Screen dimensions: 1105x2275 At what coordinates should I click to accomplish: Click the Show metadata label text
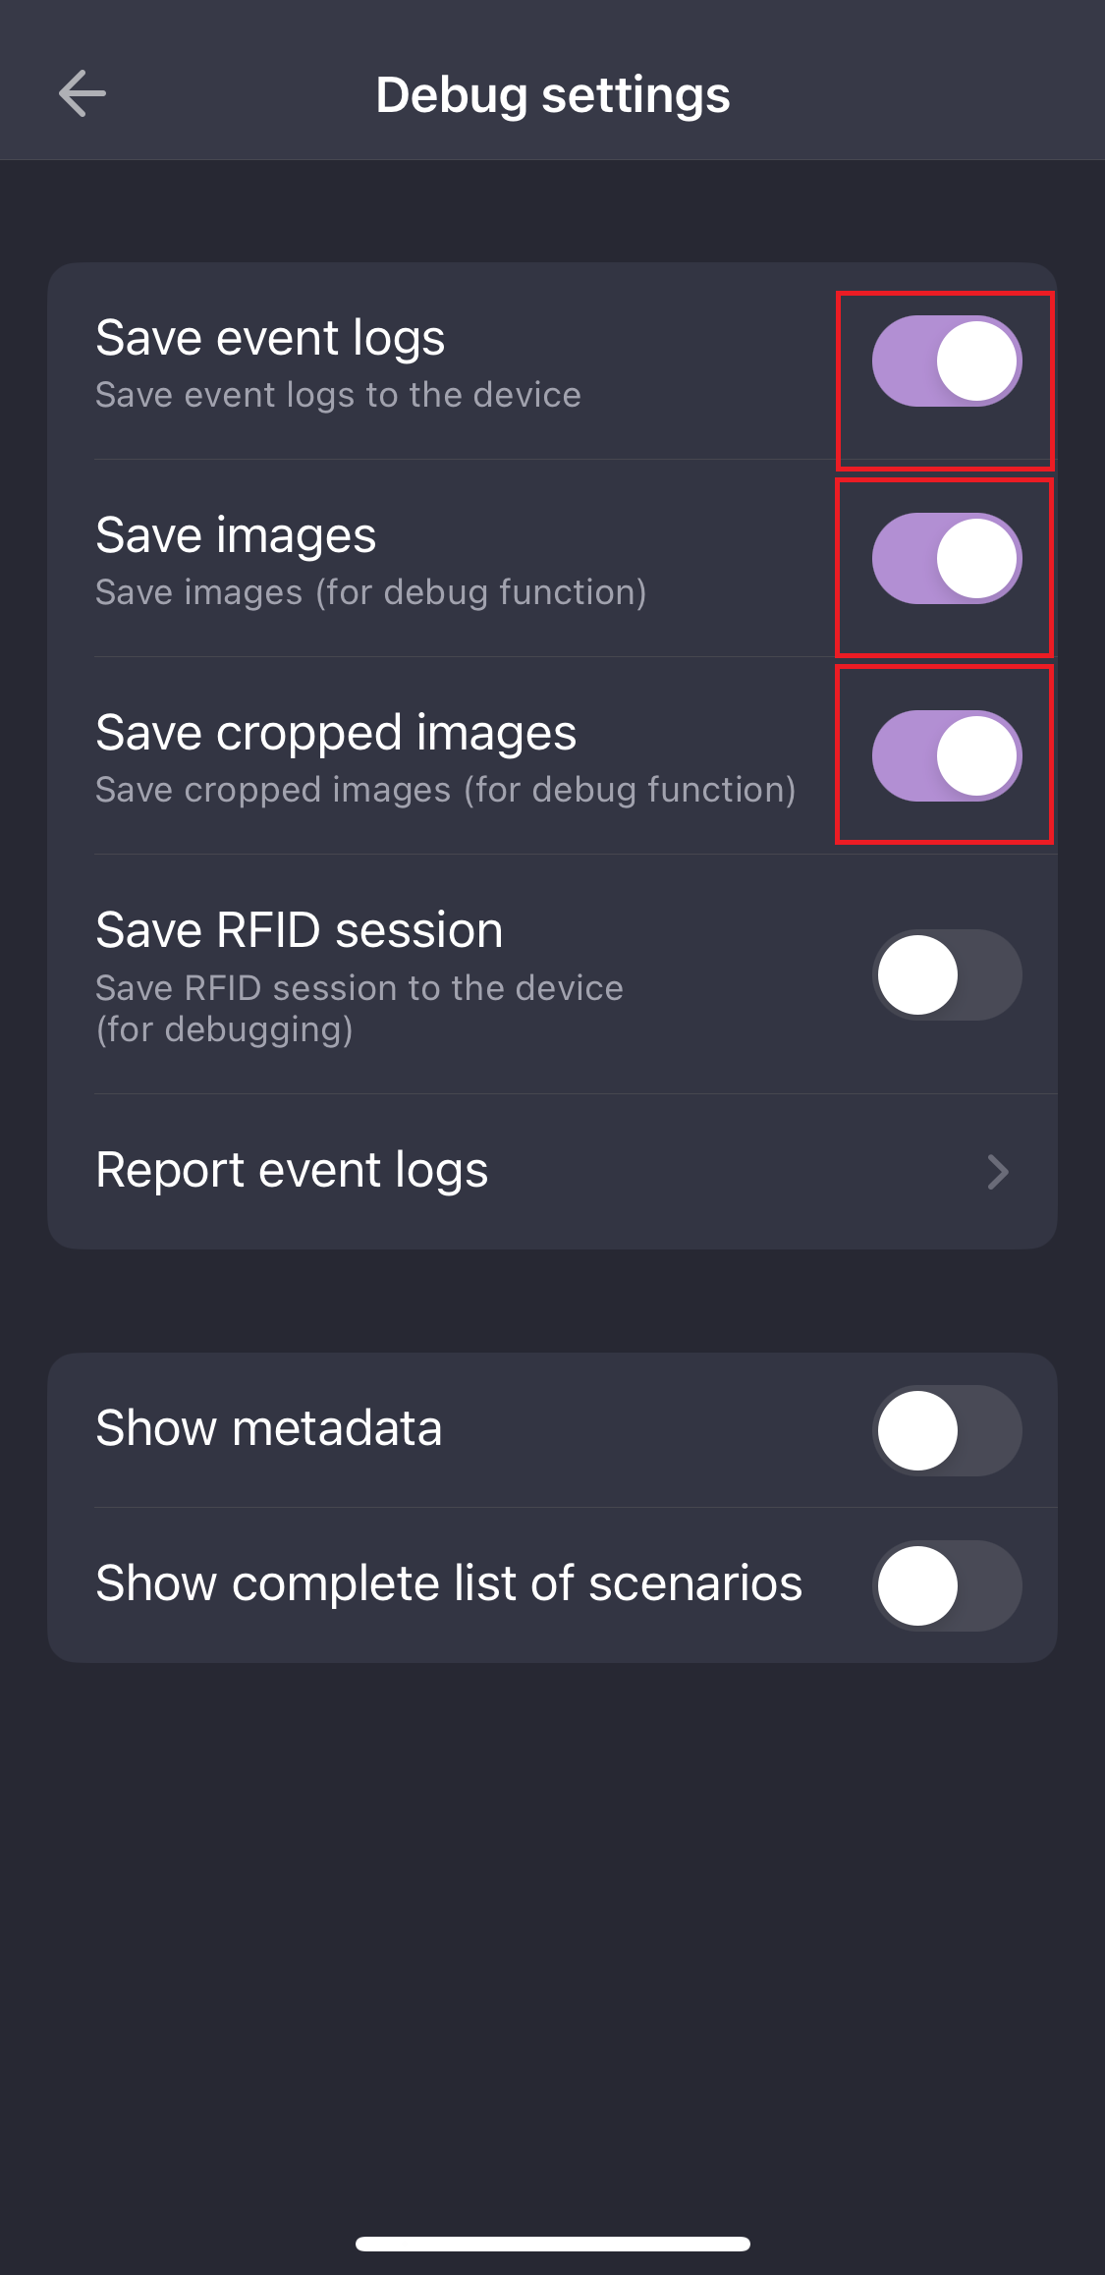click(x=268, y=1428)
